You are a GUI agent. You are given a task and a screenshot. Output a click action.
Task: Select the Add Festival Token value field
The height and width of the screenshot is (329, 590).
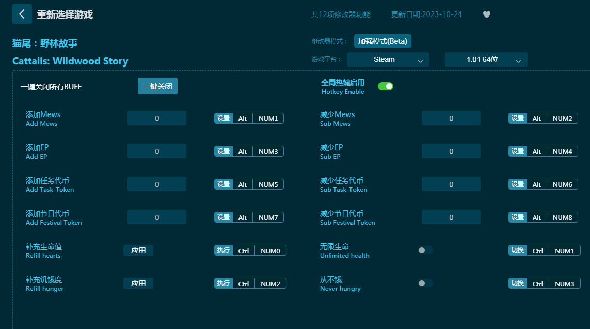pyautogui.click(x=157, y=217)
